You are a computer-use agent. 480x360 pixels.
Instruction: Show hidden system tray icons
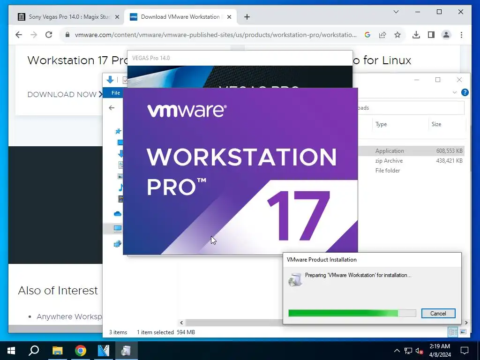(x=397, y=351)
